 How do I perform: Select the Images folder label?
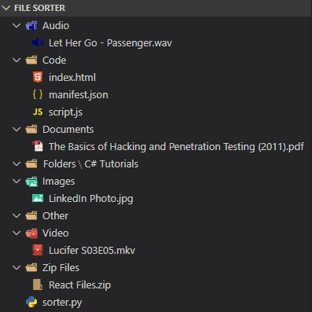click(59, 182)
